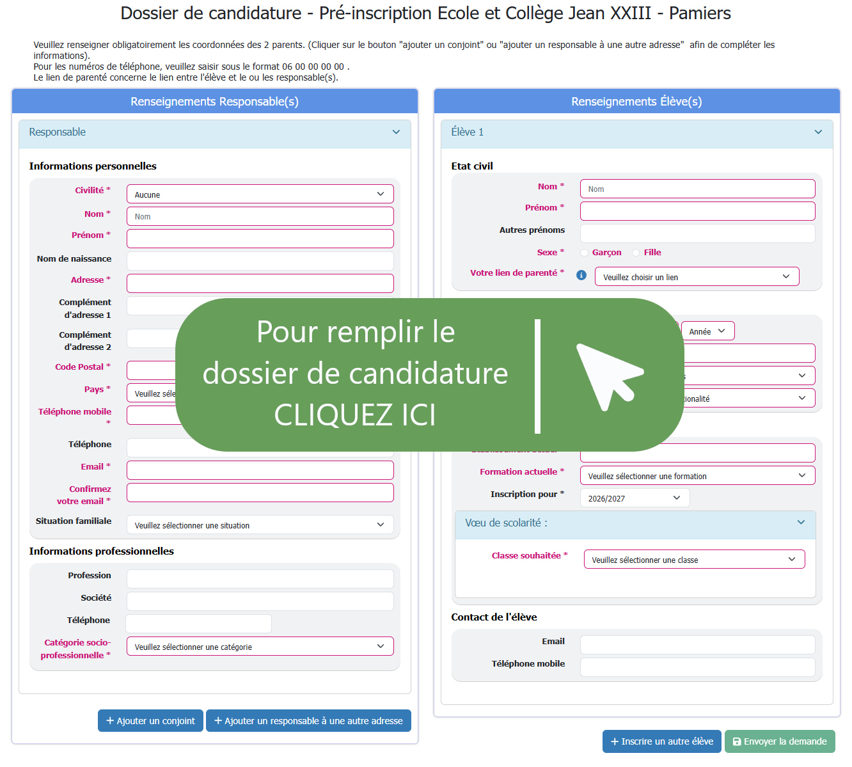Click the student Prénom input field
This screenshot has height=767, width=852.
click(697, 211)
